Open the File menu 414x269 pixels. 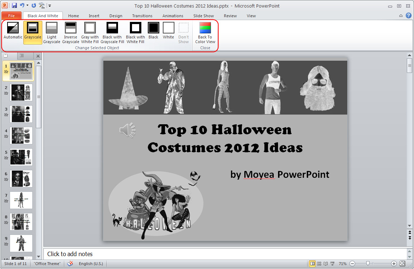point(11,16)
